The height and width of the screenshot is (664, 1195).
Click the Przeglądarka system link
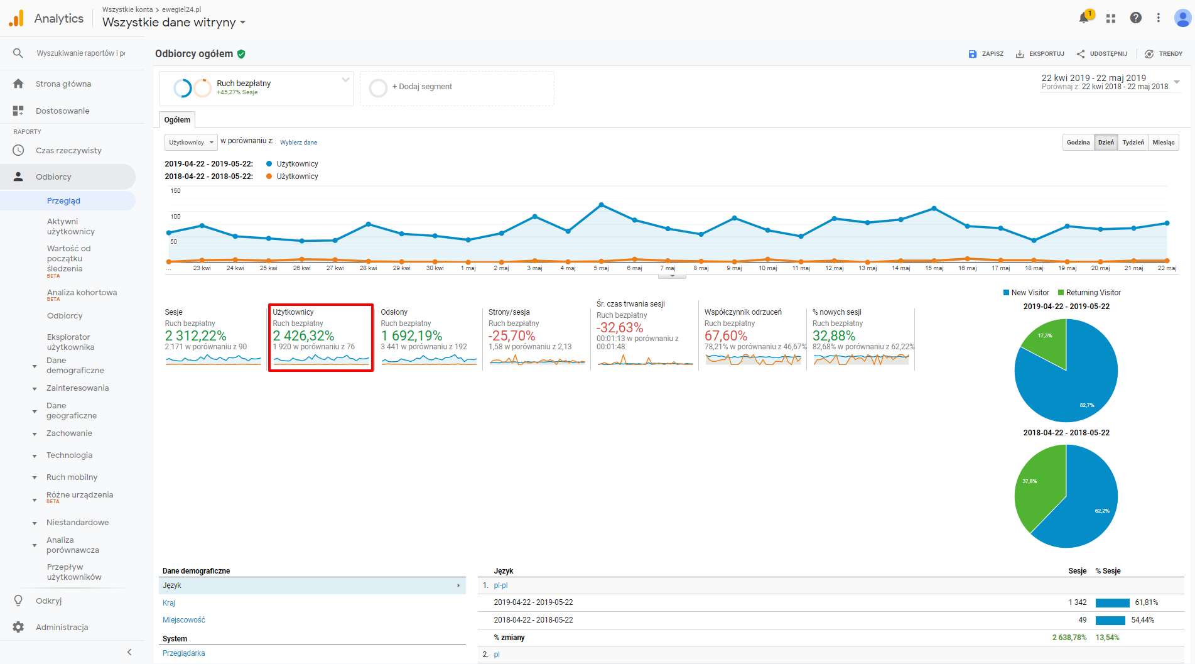pos(183,653)
